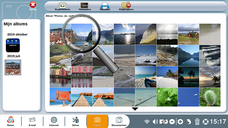Screen dimensions: 228x128
Task: Zoom in with the plus icon
Action: (180, 122)
